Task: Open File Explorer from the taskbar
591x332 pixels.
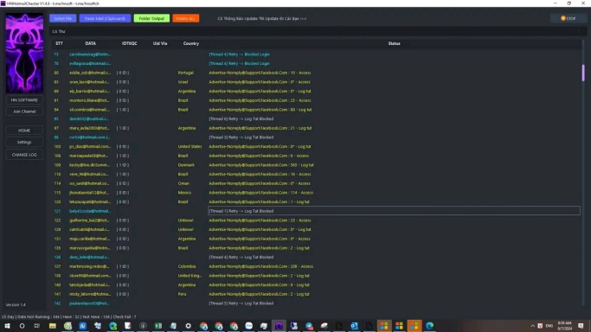Action: click(53, 326)
